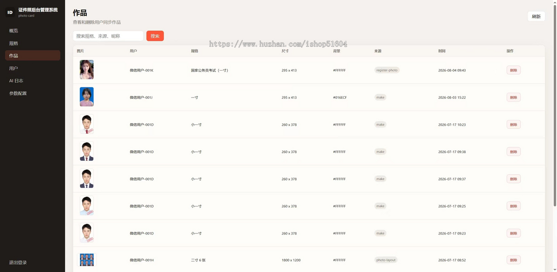
Task: Click the 规格 column header in the table
Action: pyautogui.click(x=194, y=51)
